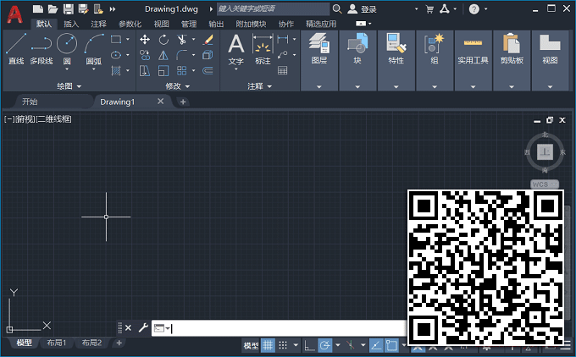Activate the Array tool
576x357 pixels.
pos(181,70)
